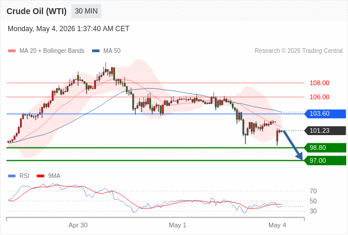Click the blue 103.60 pivot price tag
348x235 pixels.
coord(325,113)
